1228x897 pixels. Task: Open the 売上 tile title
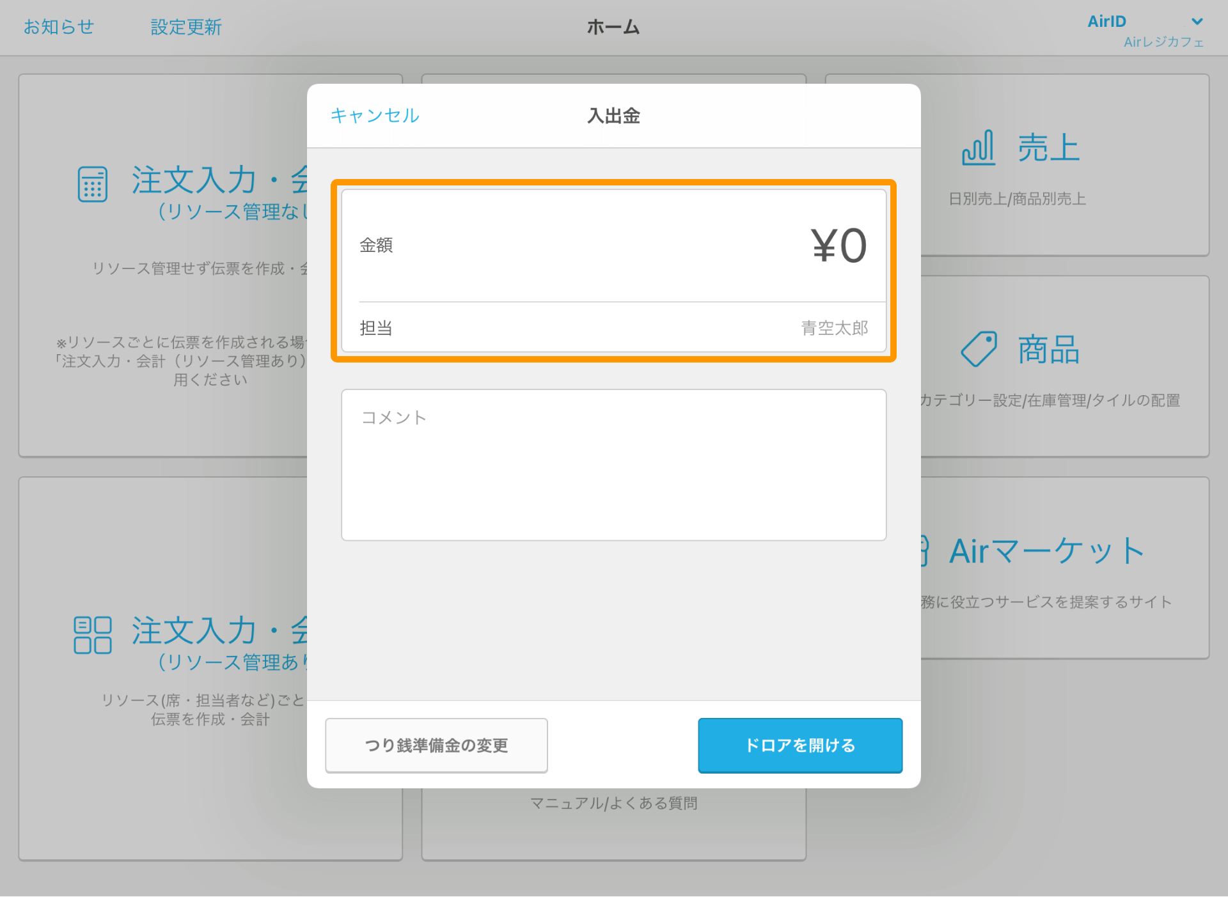(x=1049, y=148)
